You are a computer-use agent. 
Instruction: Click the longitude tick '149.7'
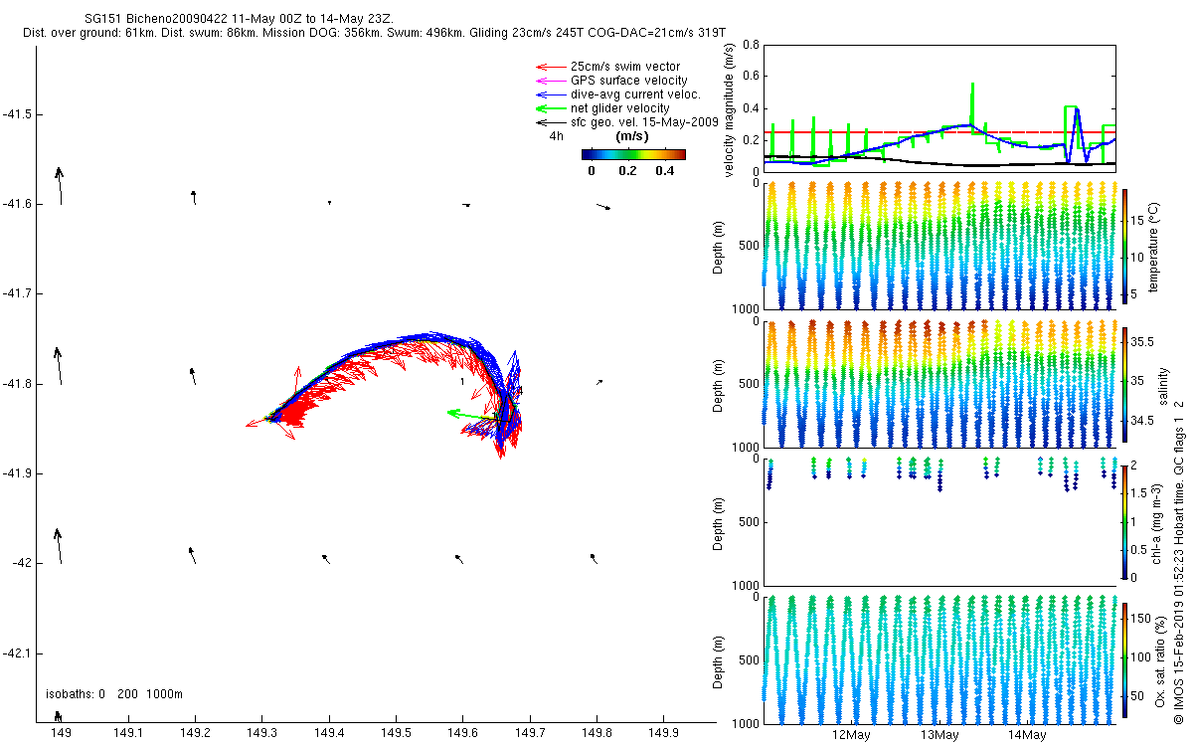tap(529, 733)
